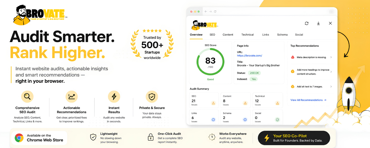Click the Actionable Recommendations chart icon
The width and height of the screenshot is (370, 148).
pos(72,97)
